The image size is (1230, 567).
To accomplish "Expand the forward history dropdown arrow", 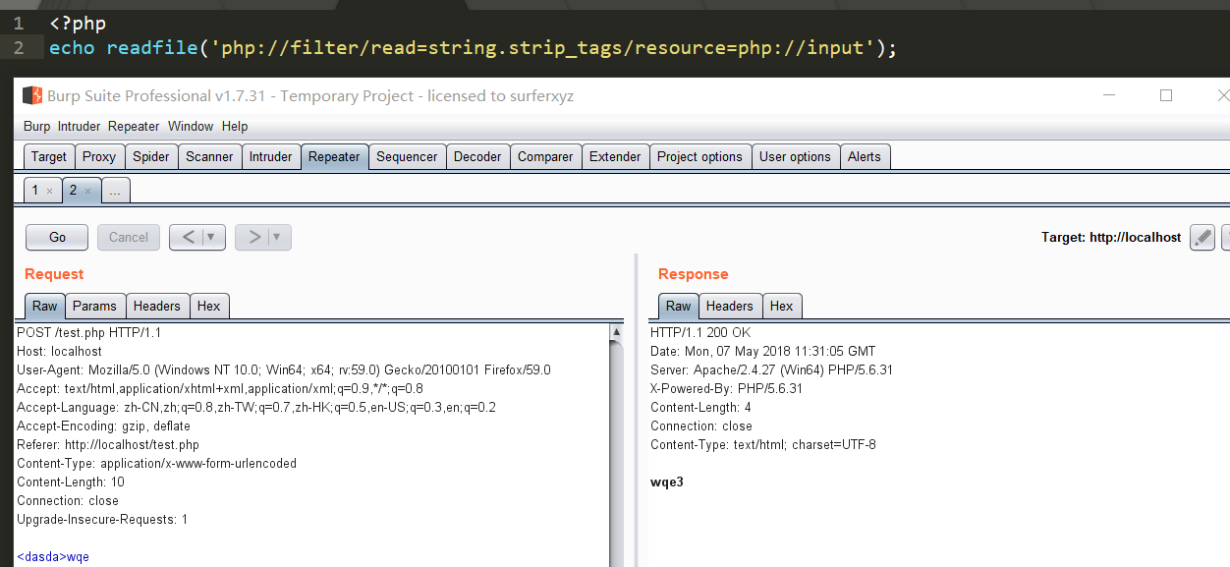I will point(279,237).
